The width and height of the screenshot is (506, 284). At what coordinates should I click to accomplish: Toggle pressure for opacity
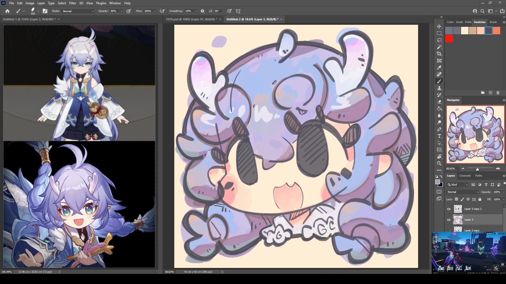(x=129, y=11)
